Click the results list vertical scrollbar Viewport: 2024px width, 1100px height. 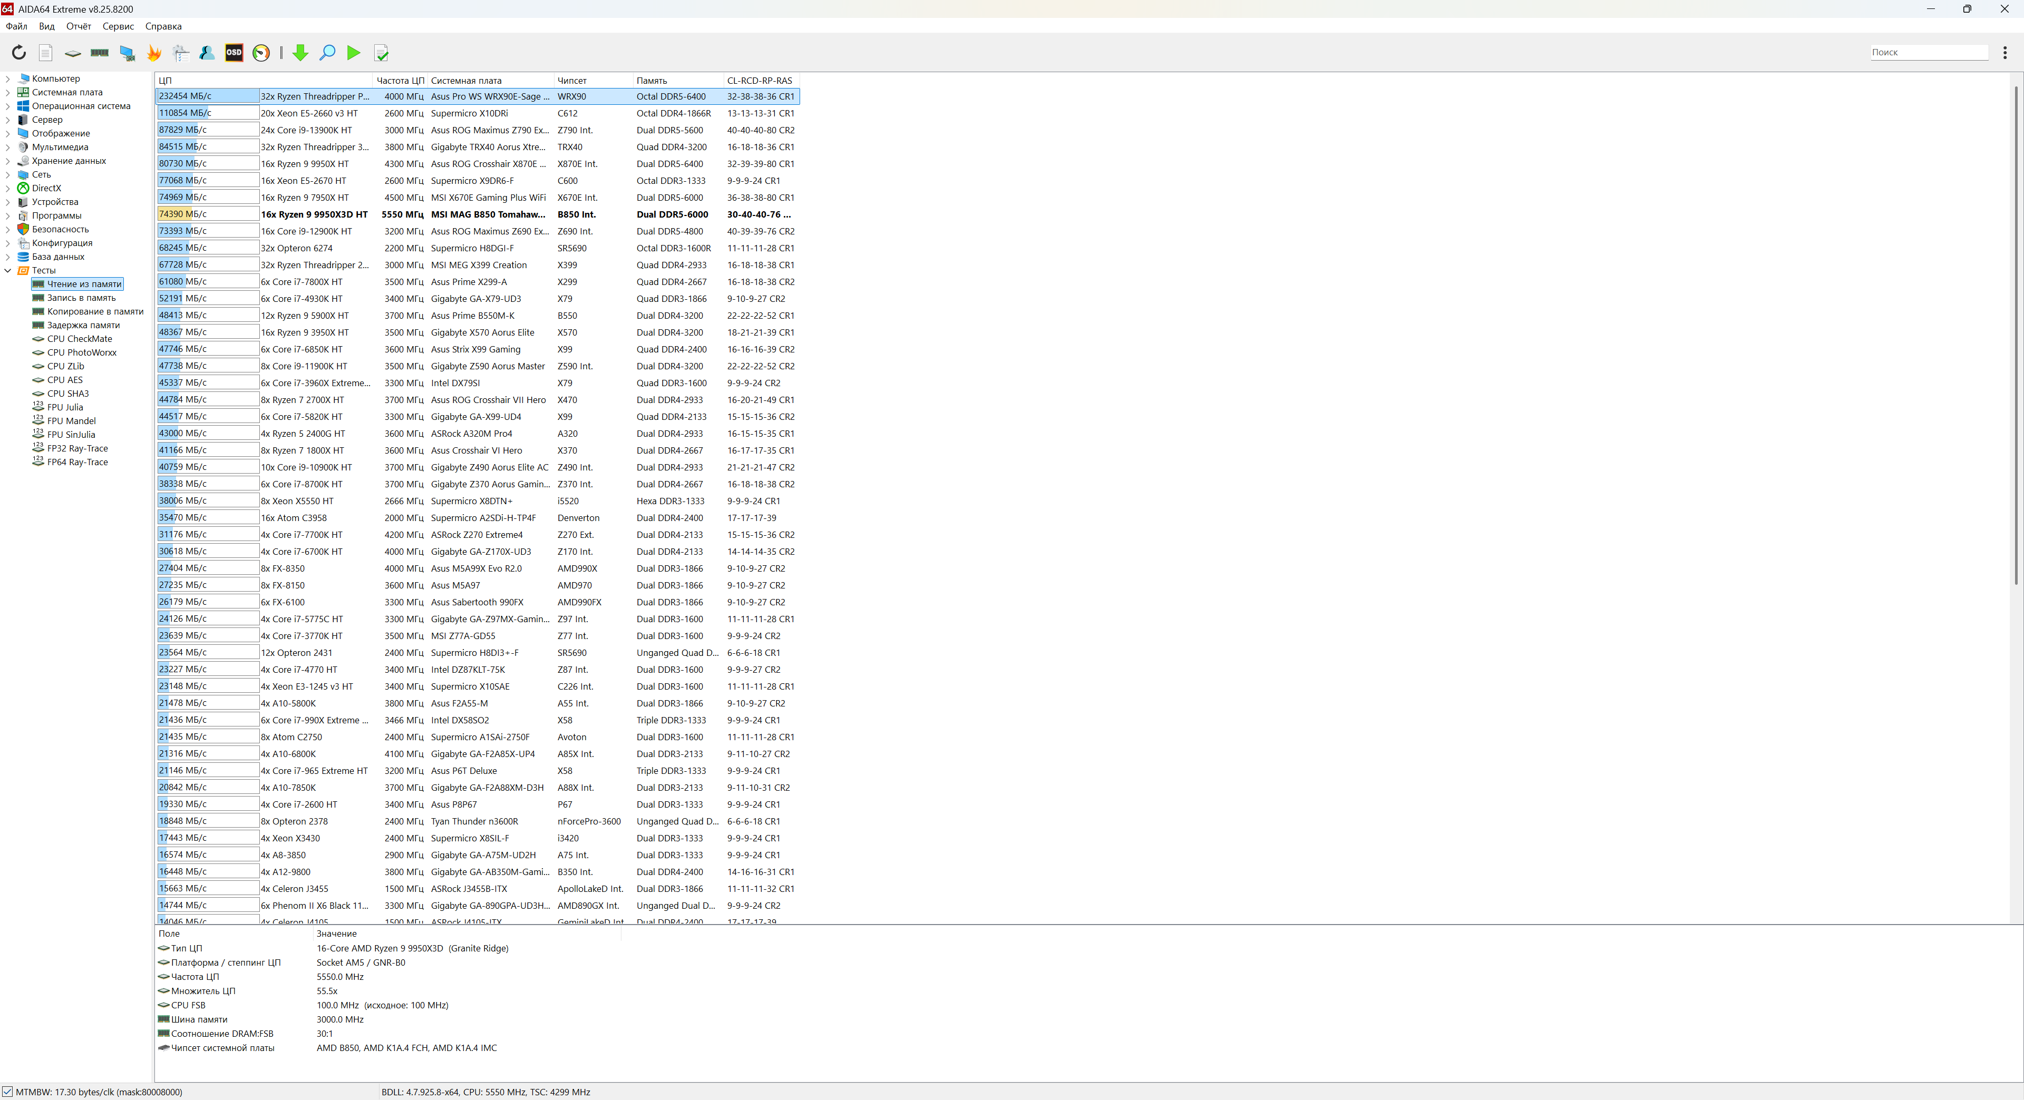tap(2016, 338)
